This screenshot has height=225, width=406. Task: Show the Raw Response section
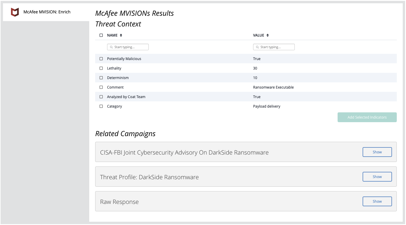coord(377,202)
